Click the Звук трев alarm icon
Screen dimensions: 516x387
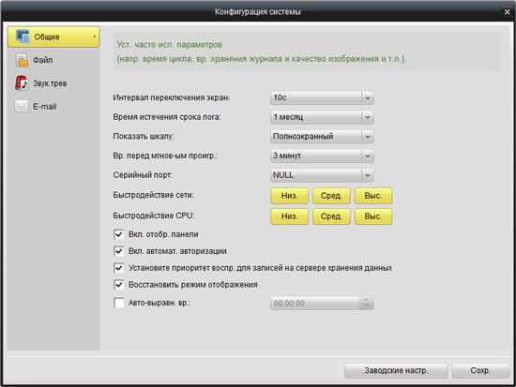coord(22,83)
